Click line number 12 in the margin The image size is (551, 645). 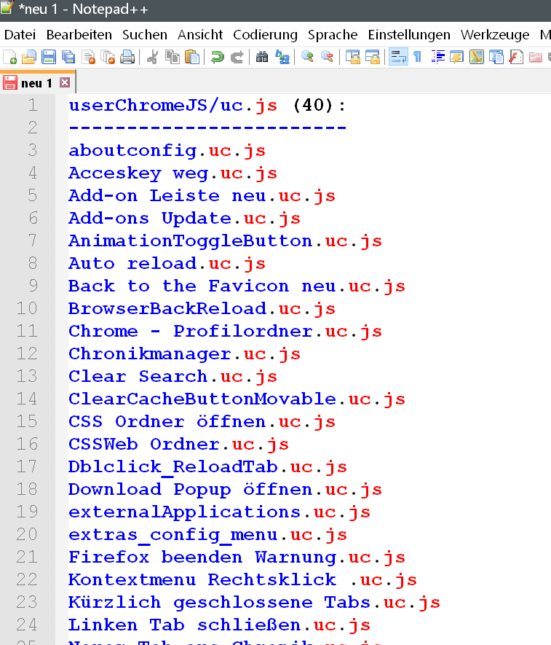(27, 354)
